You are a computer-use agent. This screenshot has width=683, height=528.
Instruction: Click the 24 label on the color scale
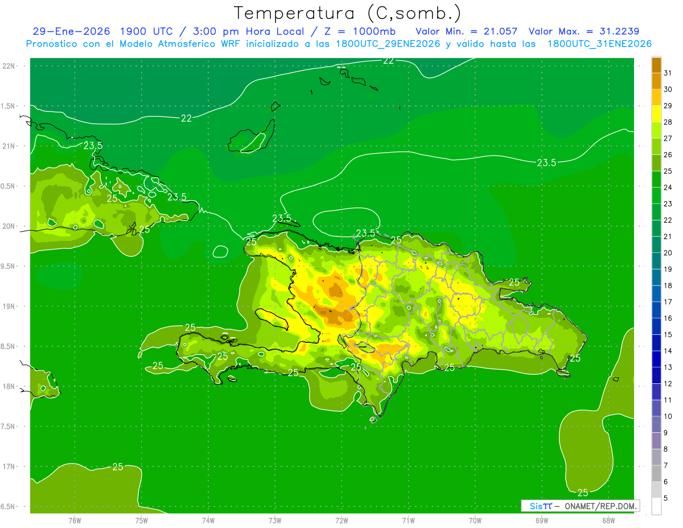(668, 187)
